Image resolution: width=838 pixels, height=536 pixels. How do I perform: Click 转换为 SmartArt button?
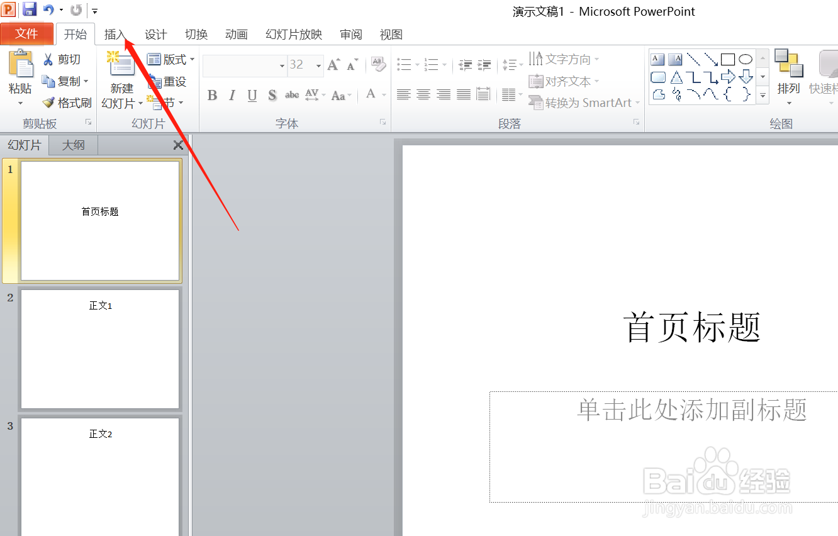click(x=583, y=103)
